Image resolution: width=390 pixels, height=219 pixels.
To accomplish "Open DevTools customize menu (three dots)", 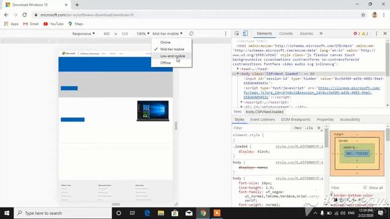I will click(377, 33).
